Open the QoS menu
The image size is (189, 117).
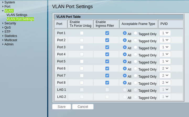7,28
